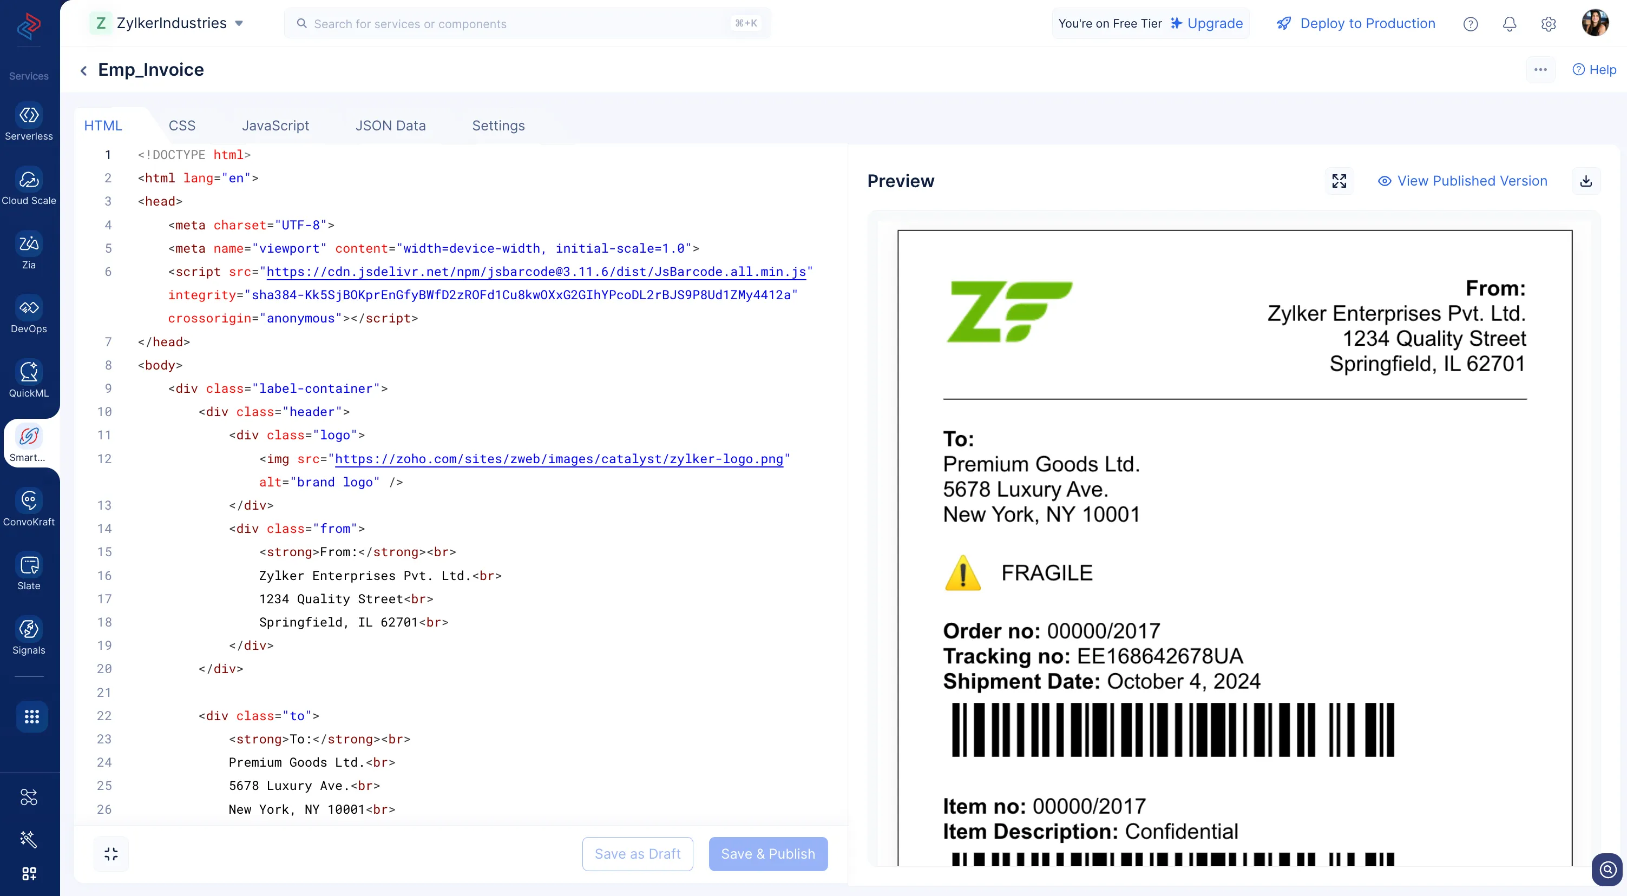
Task: Open the Zia service
Action: click(x=29, y=250)
